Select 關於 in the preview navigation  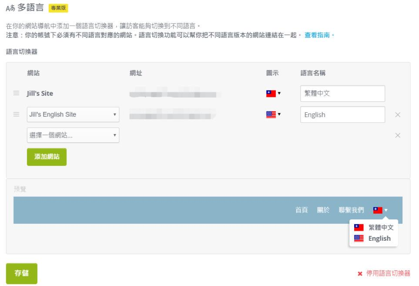(323, 210)
